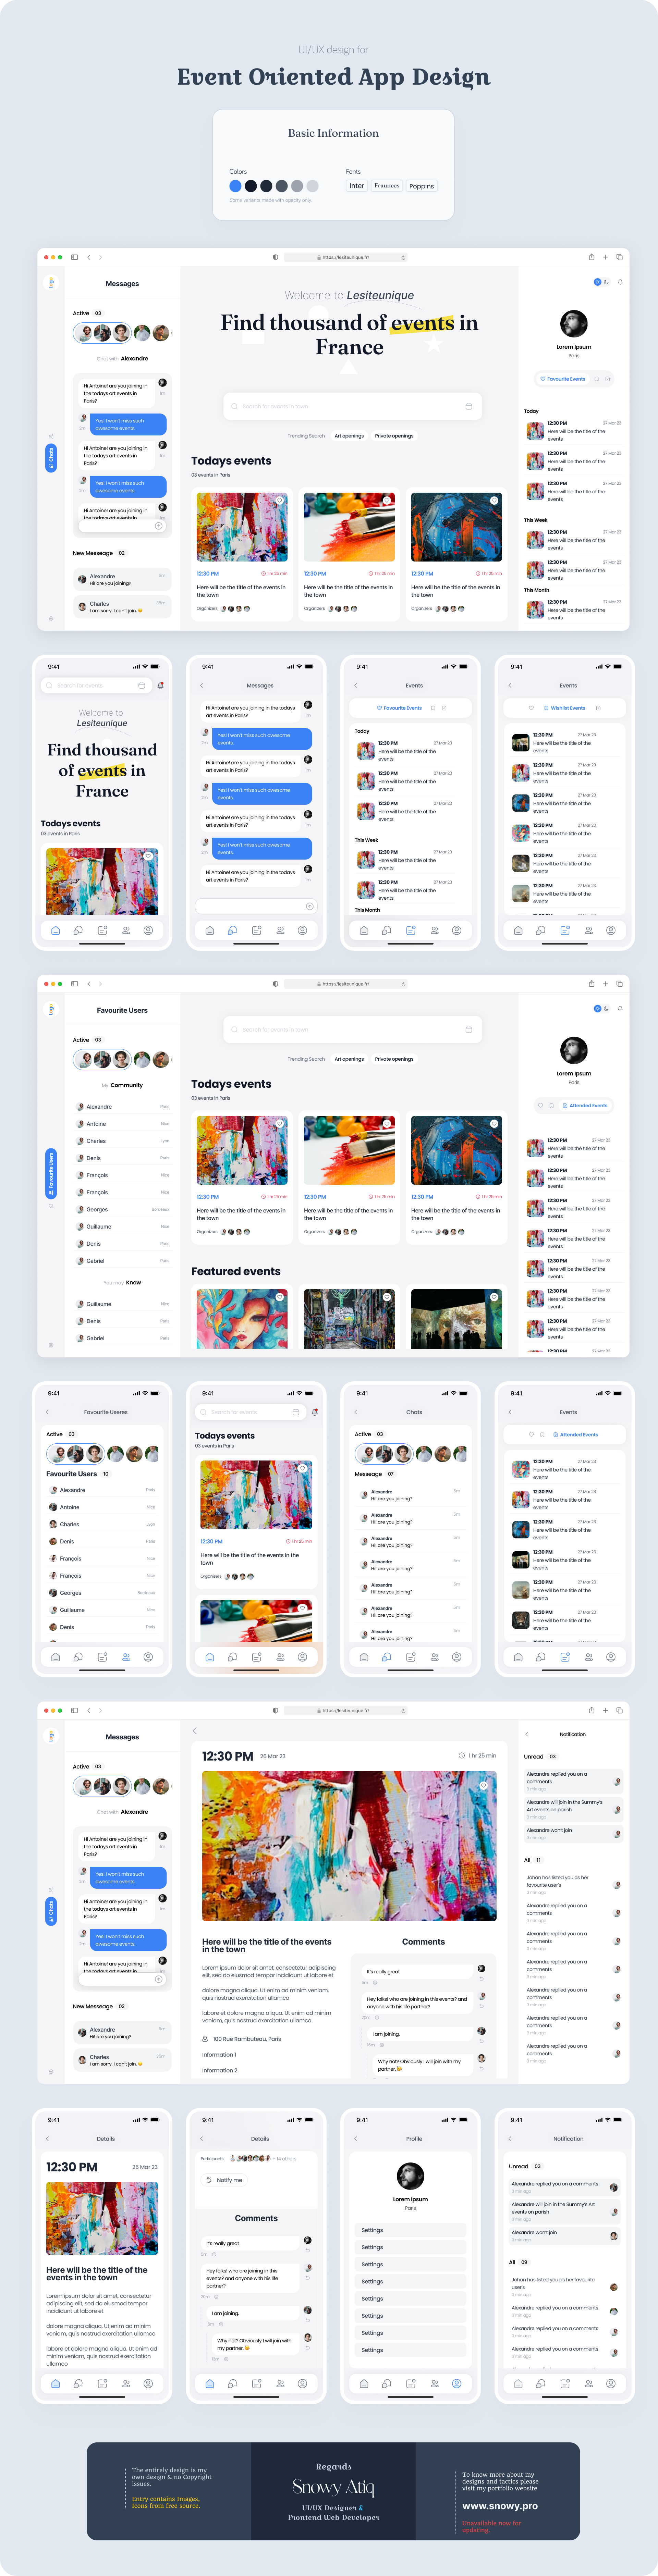The image size is (658, 2576).
Task: Select Favourite Events tab on the Events phone screen
Action: [399, 708]
